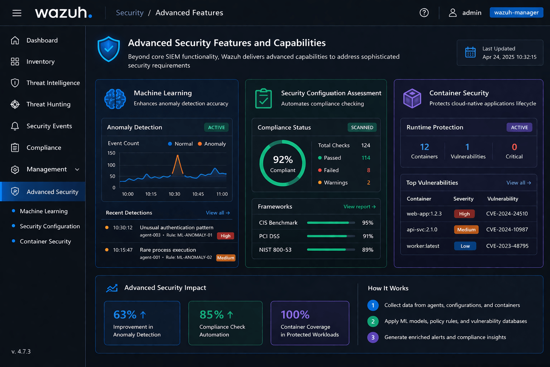The height and width of the screenshot is (367, 550).
Task: Click the Security Events bell icon
Action: (15, 126)
